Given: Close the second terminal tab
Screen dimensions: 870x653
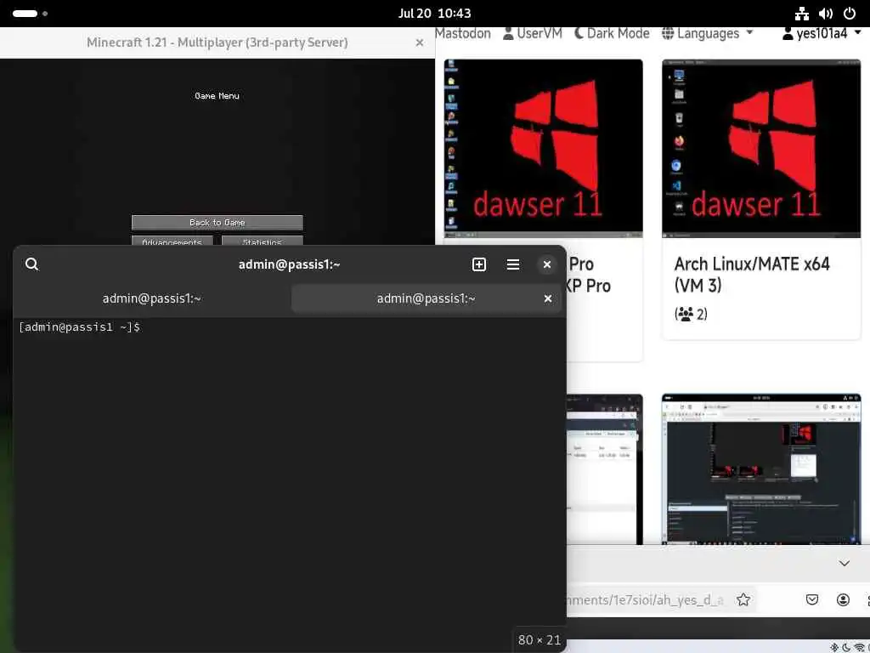Looking at the screenshot, I should [x=548, y=298].
